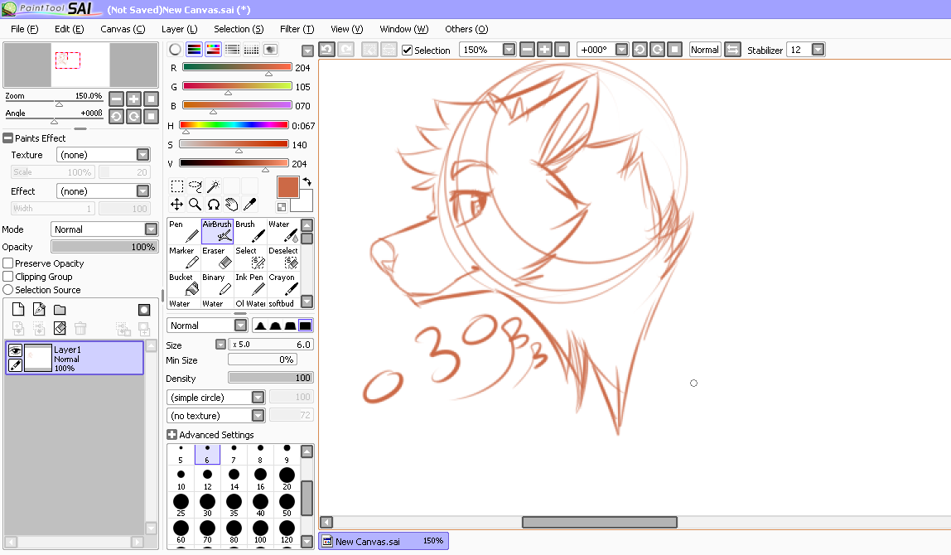Expand Advanced Settings section
The image size is (951, 555).
[172, 435]
